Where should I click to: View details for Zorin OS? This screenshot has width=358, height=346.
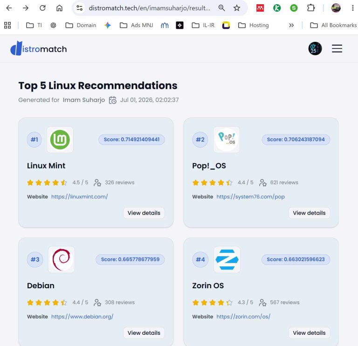click(309, 333)
